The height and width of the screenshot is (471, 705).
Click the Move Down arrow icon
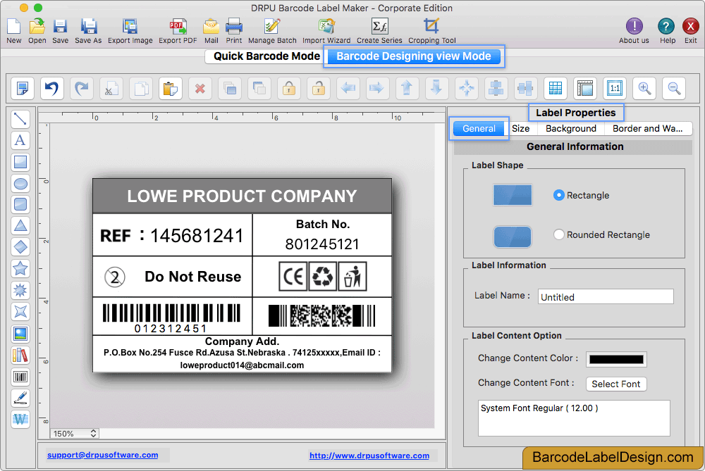(x=436, y=88)
